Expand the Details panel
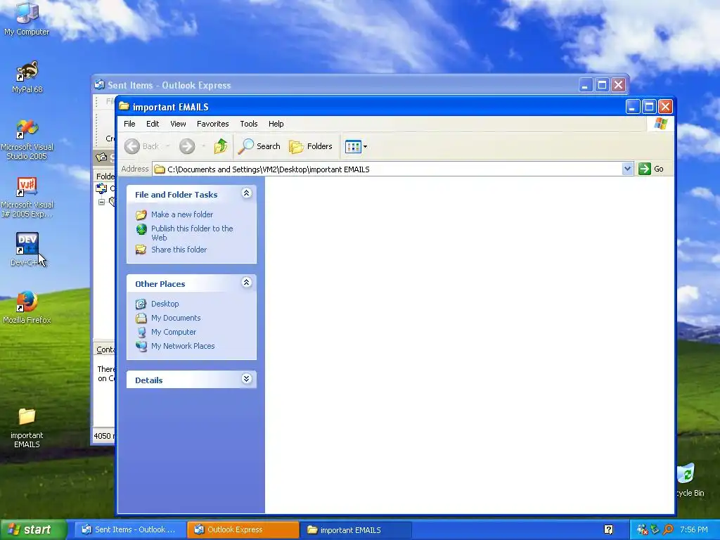720x540 pixels. (247, 379)
